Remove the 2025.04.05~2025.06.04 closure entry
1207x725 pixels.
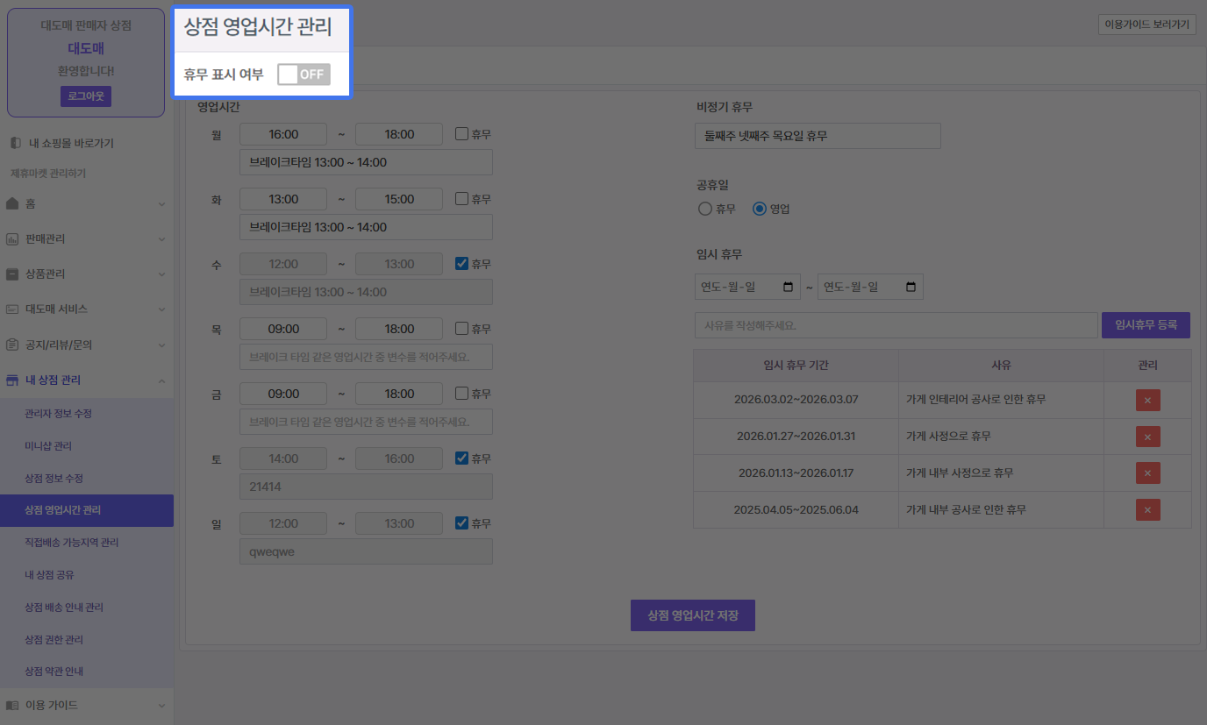click(x=1147, y=509)
